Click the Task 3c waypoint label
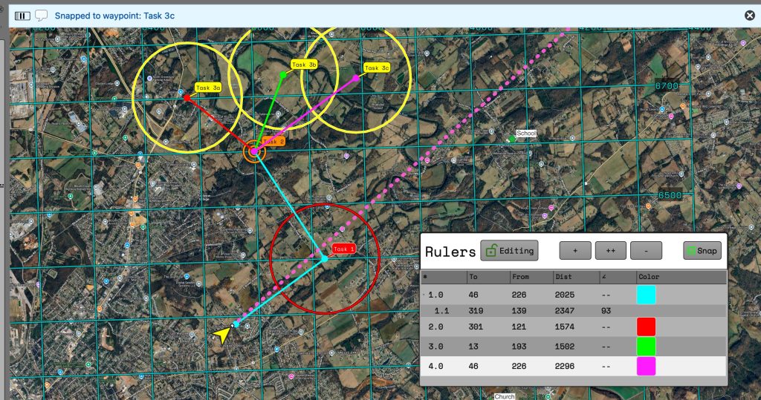 click(376, 68)
